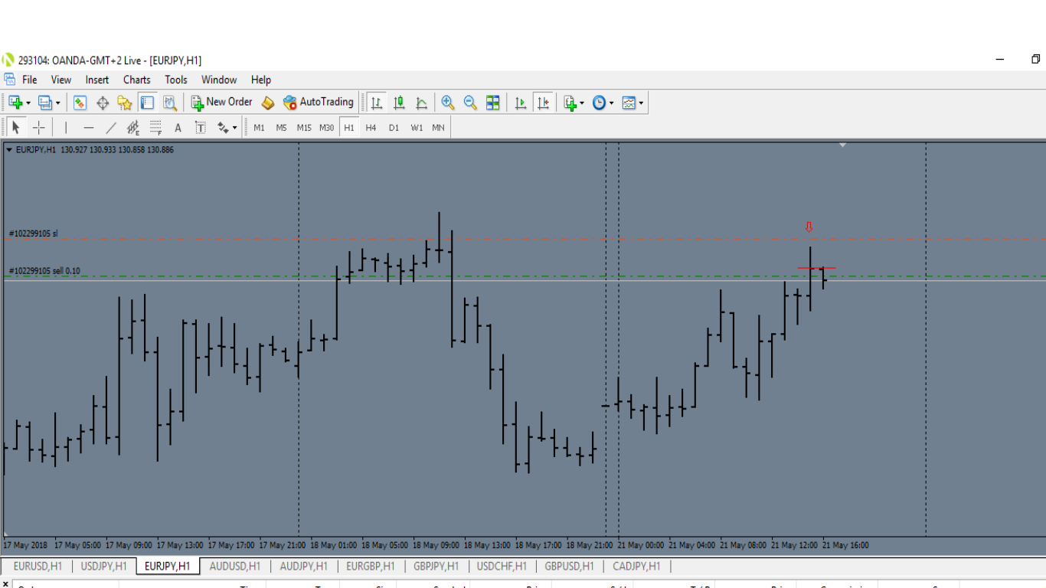Switch to the GBPJPY,H1 chart tab

point(436,567)
